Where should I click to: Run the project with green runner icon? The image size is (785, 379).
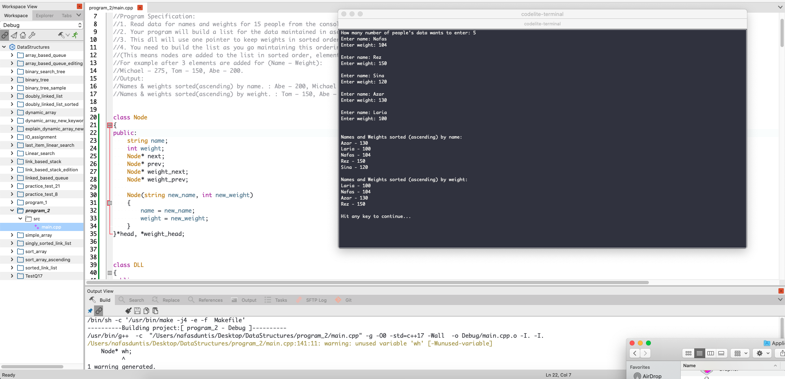pos(75,35)
